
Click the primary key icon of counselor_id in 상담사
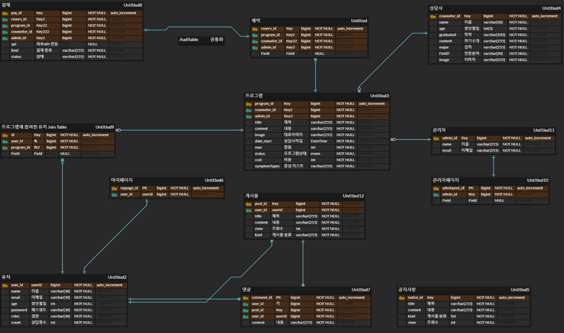click(x=433, y=16)
